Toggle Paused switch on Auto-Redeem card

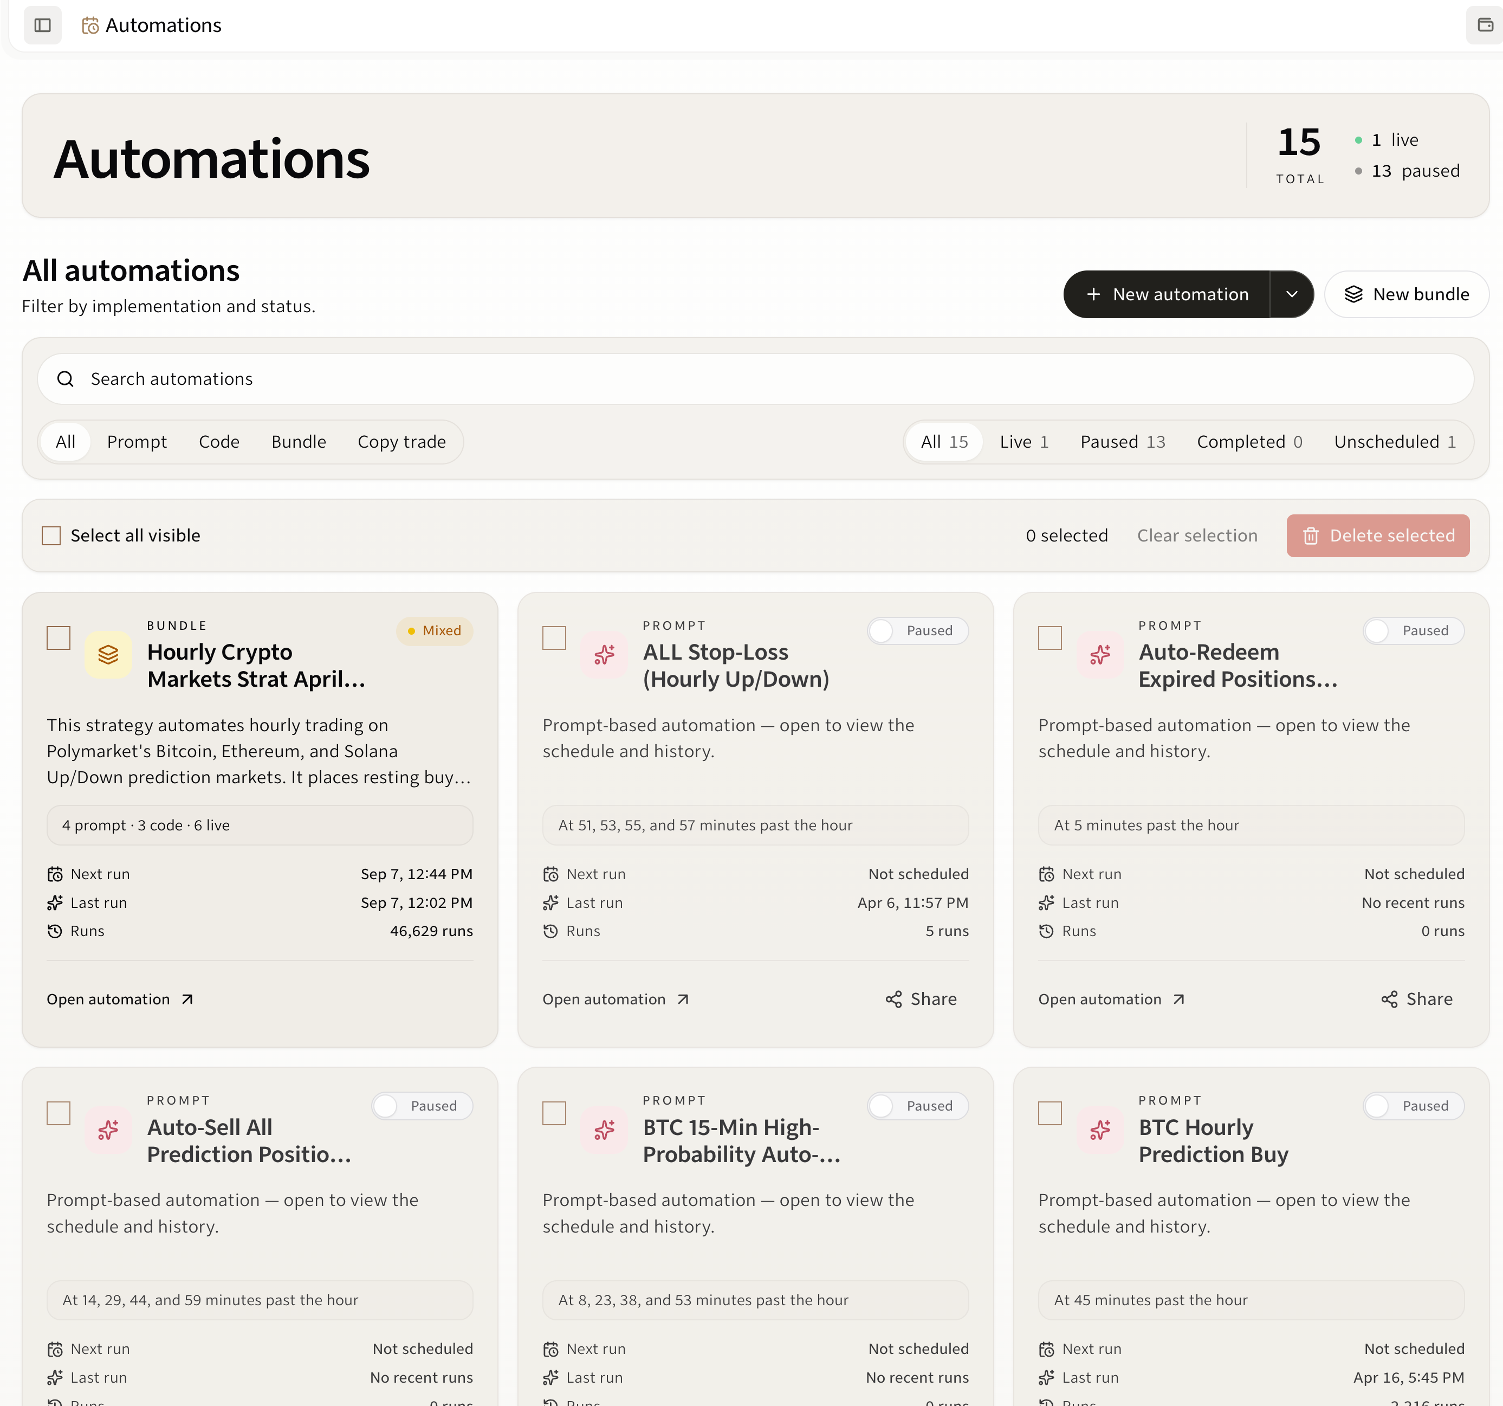click(1413, 631)
